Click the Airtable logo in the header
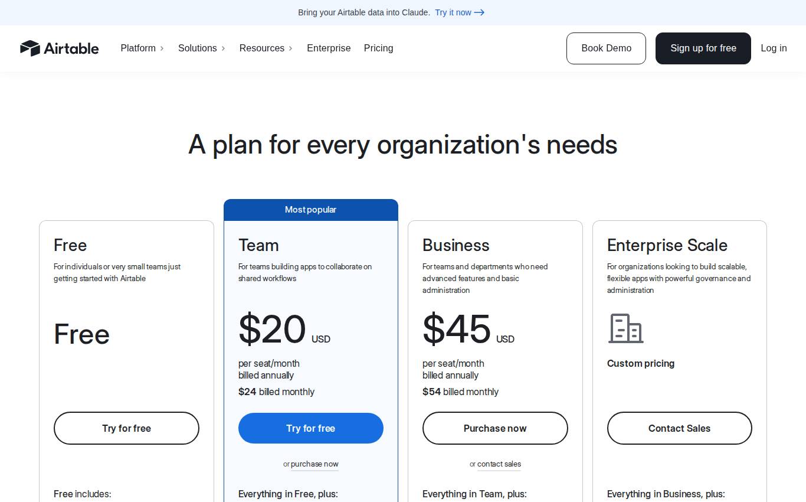 [60, 48]
